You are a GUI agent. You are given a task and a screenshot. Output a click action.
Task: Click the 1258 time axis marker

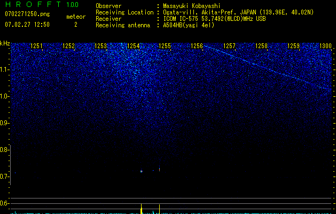pyautogui.click(x=261, y=46)
